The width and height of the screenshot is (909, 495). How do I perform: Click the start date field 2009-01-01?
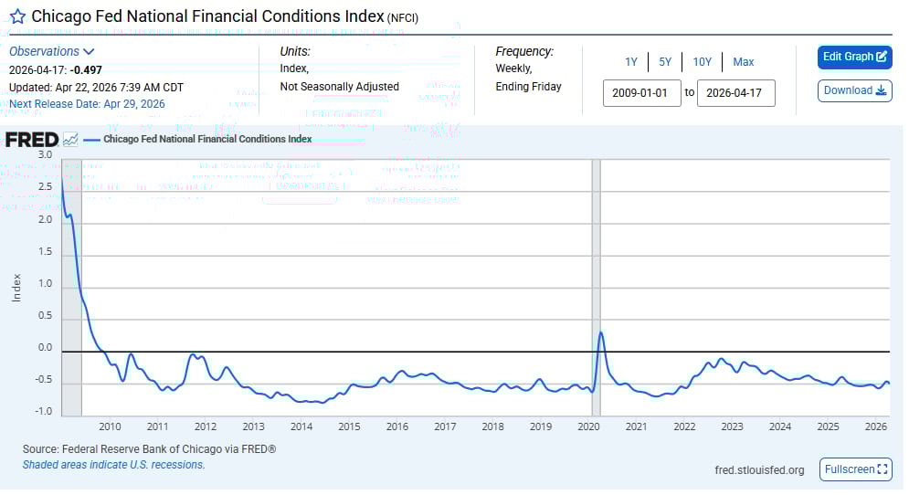[x=641, y=93]
